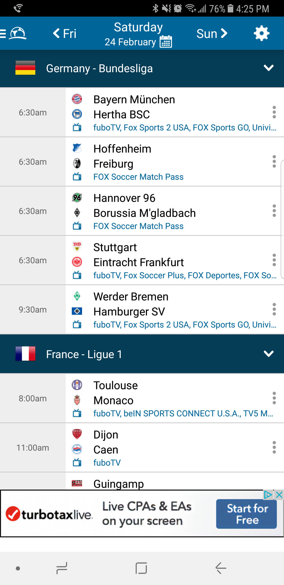Collapse the France - Ligue 1 section
284x585 pixels.
[x=268, y=354]
